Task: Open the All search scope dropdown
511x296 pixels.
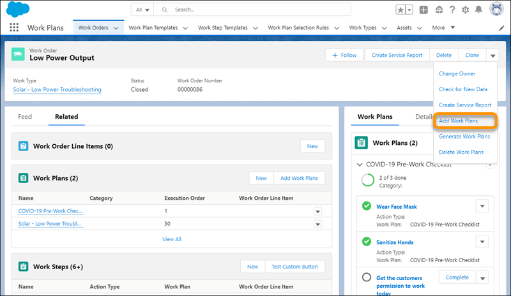Action: [x=142, y=10]
